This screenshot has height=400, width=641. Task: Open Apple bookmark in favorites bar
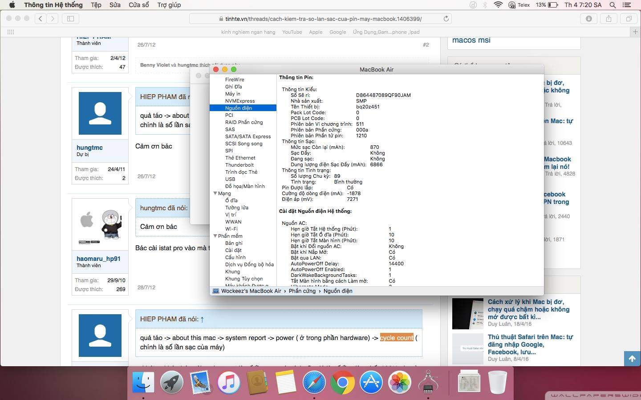[316, 32]
